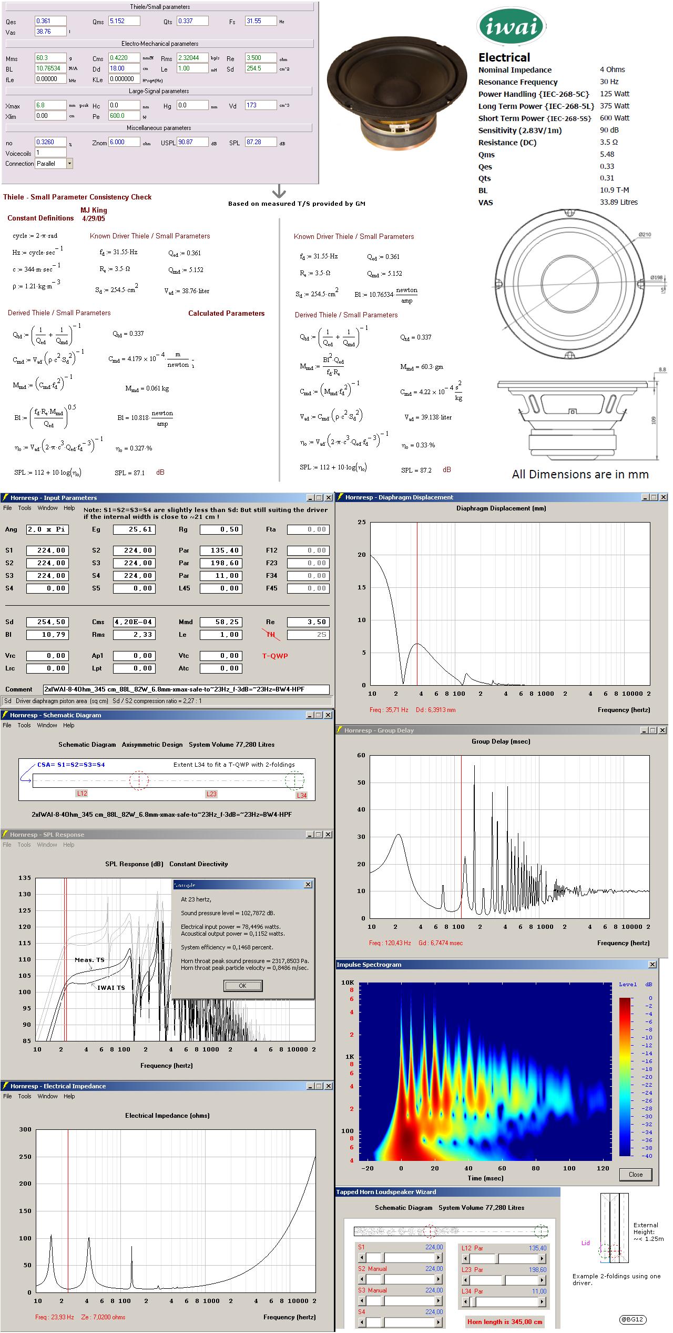The image size is (673, 1333).
Task: Click the right arrow of the L12 Par slider
Action: 542,1259
